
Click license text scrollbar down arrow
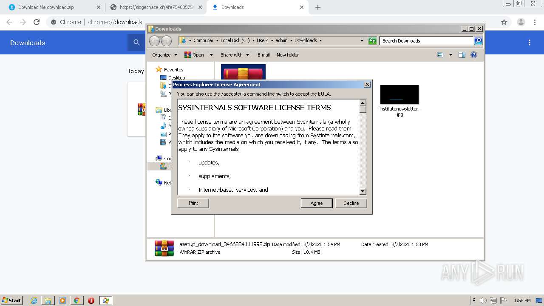tap(363, 191)
